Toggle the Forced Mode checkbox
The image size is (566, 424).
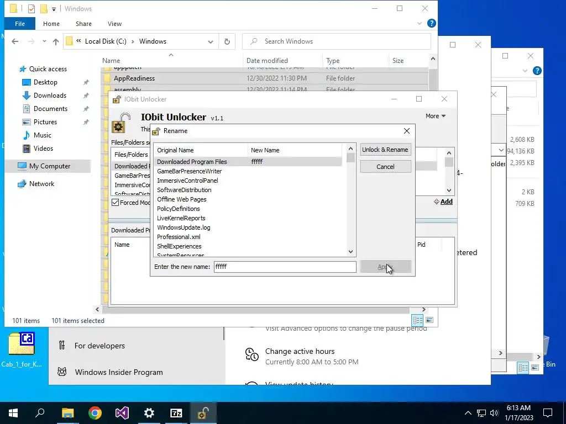(x=115, y=203)
